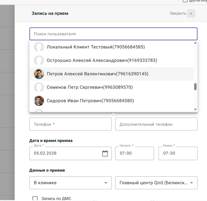This screenshot has width=207, height=201.
Task: Expand the В клинике dropdown
Action: point(70,183)
